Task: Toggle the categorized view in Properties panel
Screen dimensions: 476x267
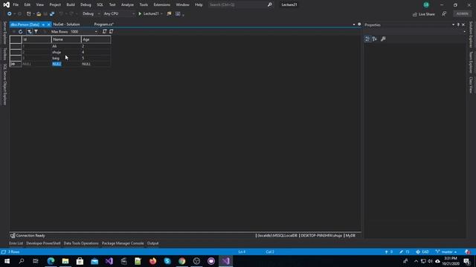Action: coord(367,39)
